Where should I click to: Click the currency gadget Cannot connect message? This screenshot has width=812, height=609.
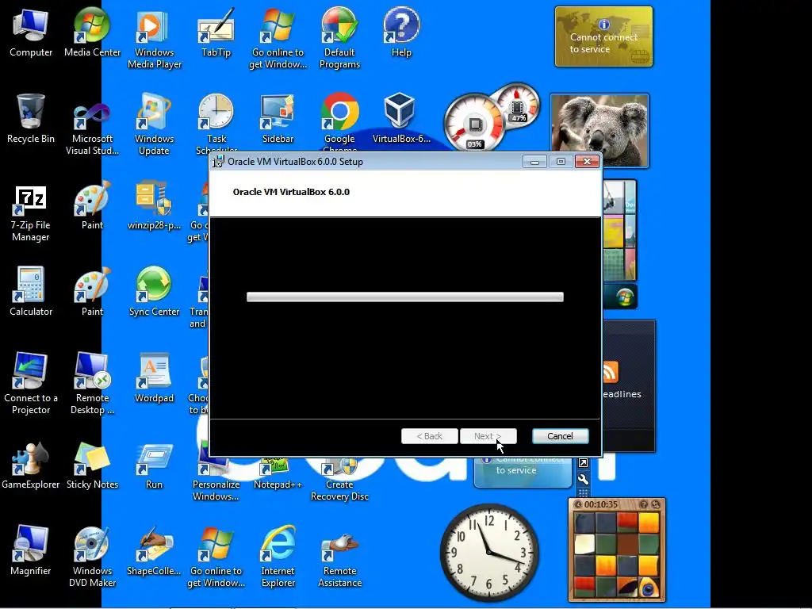(603, 43)
